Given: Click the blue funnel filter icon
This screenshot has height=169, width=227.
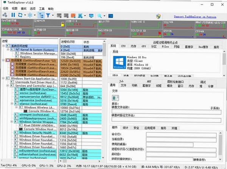Looking at the screenshot, I should (x=48, y=15).
